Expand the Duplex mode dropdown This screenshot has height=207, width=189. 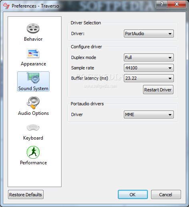(149, 57)
